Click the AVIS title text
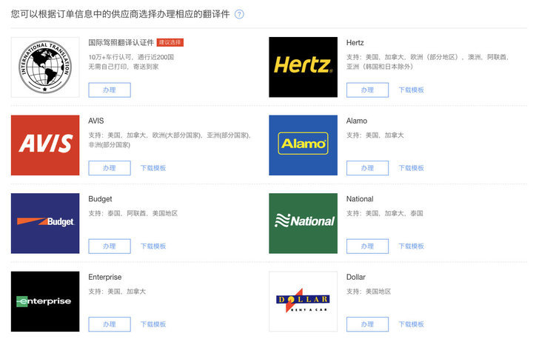This screenshot has height=339, width=533. click(x=95, y=121)
